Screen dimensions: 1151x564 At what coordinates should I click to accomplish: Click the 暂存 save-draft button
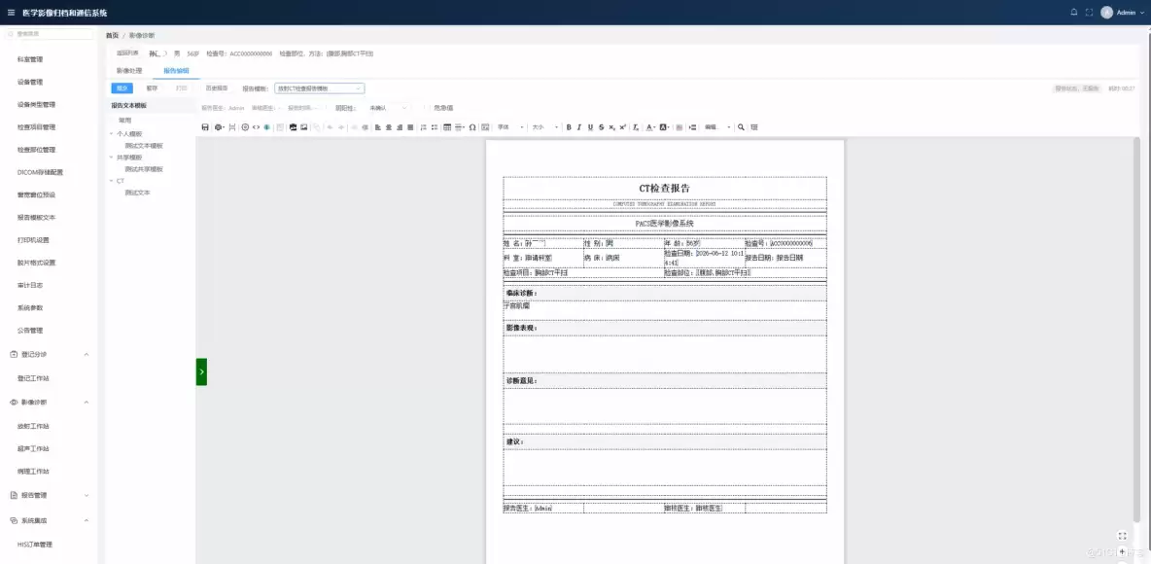click(x=152, y=88)
